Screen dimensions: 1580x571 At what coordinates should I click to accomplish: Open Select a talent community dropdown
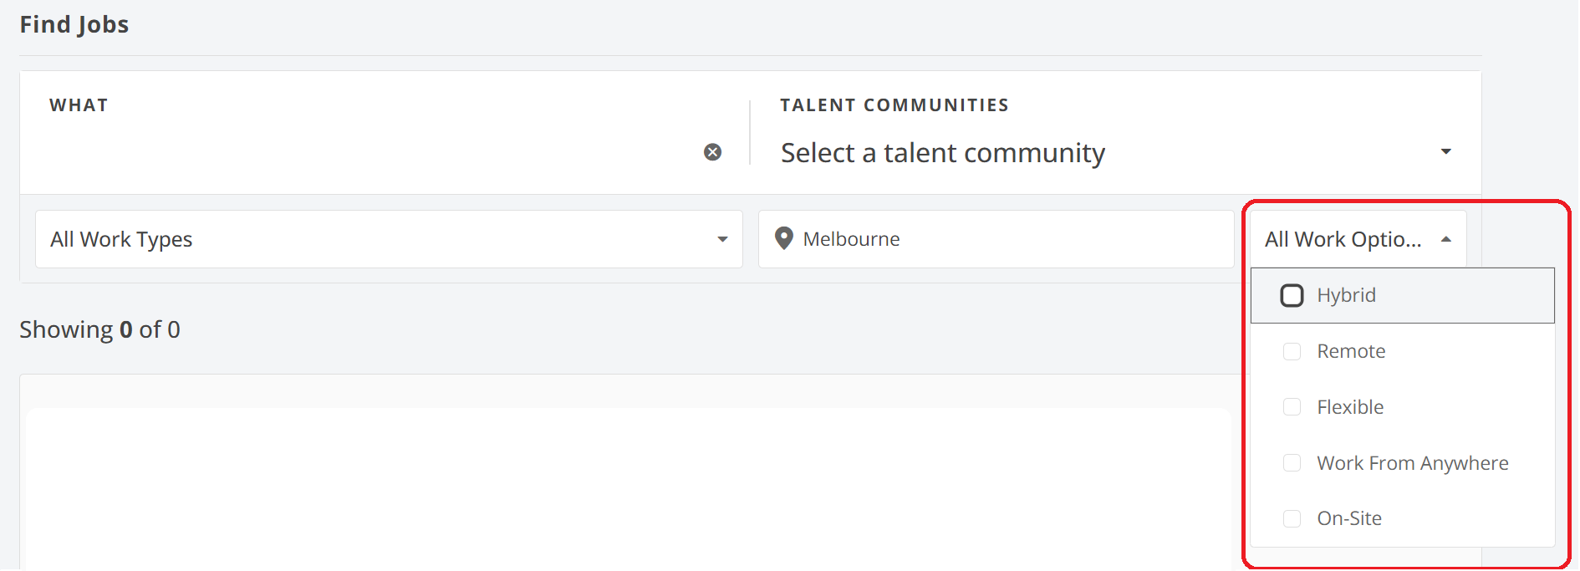(1087, 153)
